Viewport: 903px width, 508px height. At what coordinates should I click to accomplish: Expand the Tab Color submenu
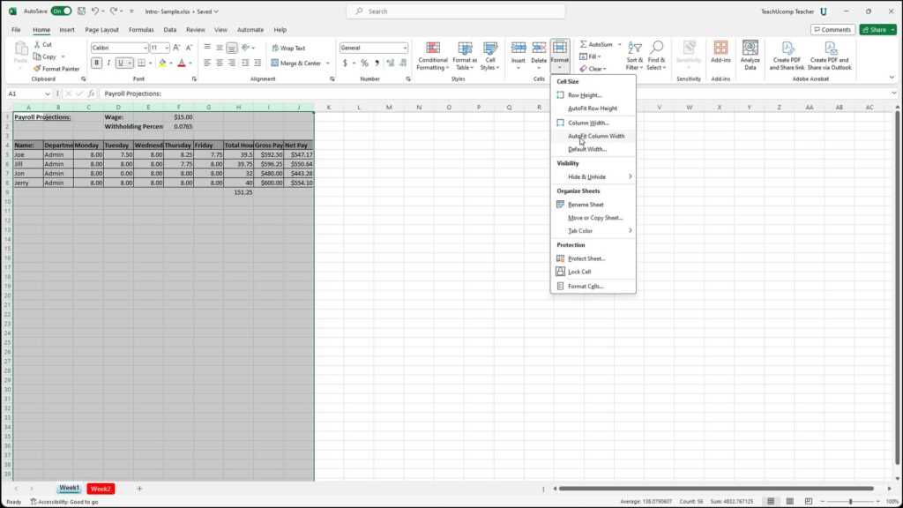coord(593,231)
